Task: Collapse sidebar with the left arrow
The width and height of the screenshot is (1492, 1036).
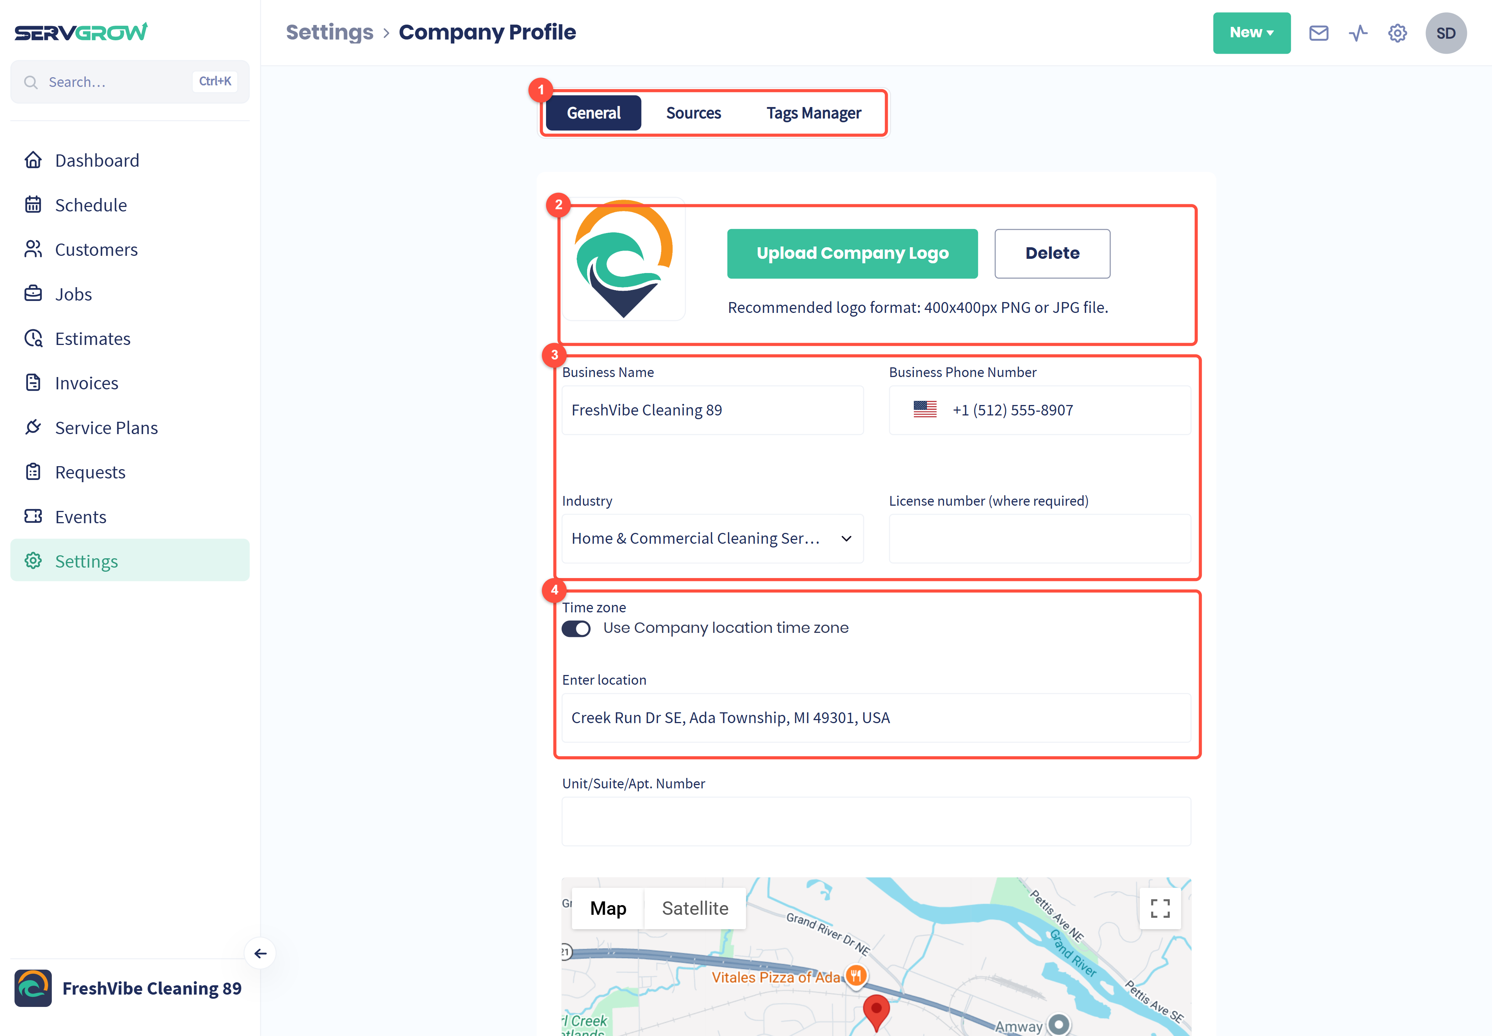Action: [x=260, y=953]
